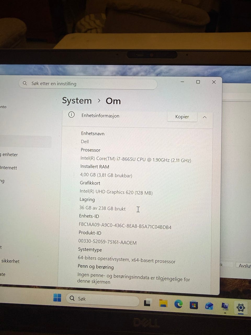Click the graphics value "Intel(R) UHD Graphics 620"

point(116,192)
